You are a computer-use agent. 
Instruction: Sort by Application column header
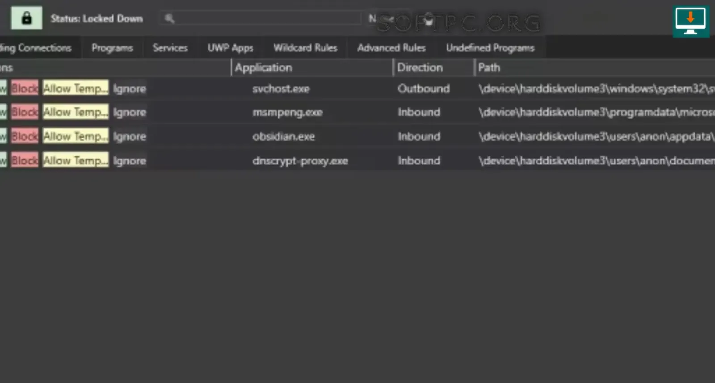tap(312, 68)
